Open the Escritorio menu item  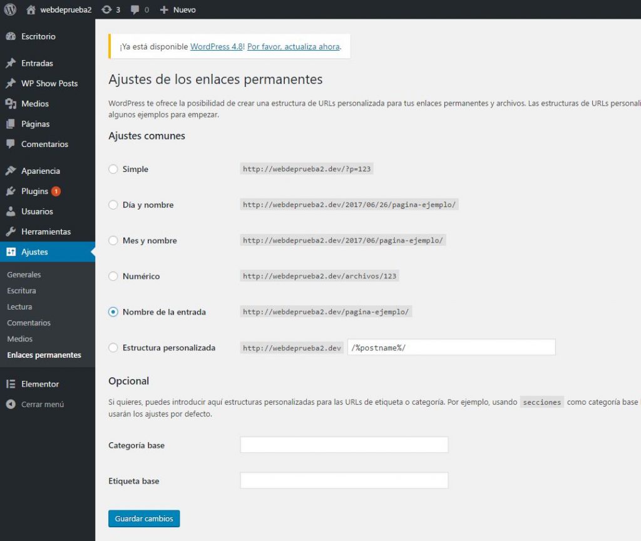[38, 36]
